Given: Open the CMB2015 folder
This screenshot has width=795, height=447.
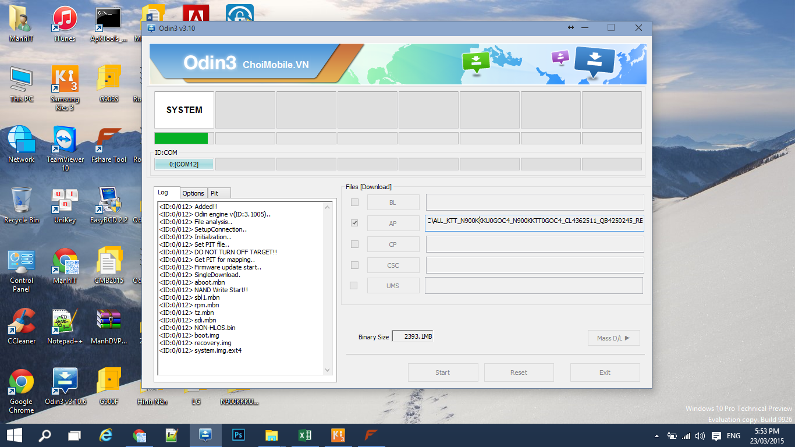Looking at the screenshot, I should point(109,266).
